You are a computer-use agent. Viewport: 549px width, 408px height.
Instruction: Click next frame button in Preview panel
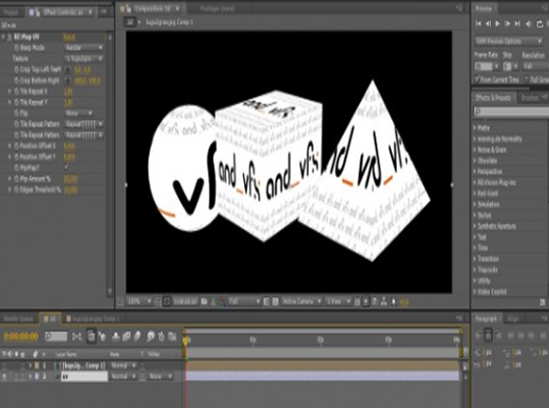point(507,24)
